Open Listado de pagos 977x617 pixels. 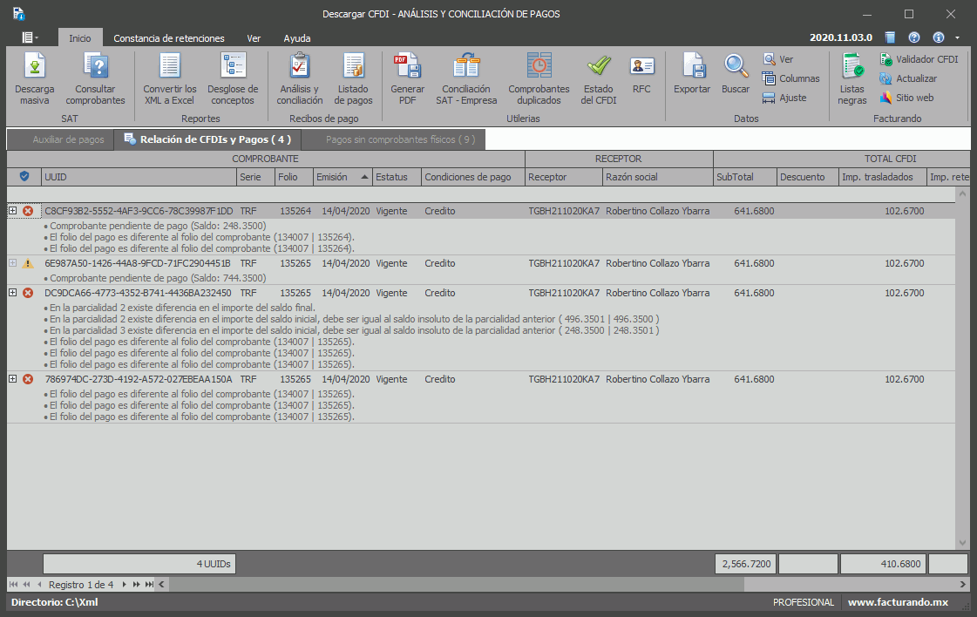point(354,79)
